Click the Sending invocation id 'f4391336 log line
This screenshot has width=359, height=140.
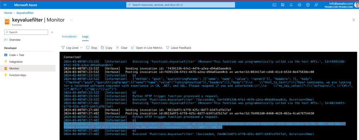click(147, 68)
